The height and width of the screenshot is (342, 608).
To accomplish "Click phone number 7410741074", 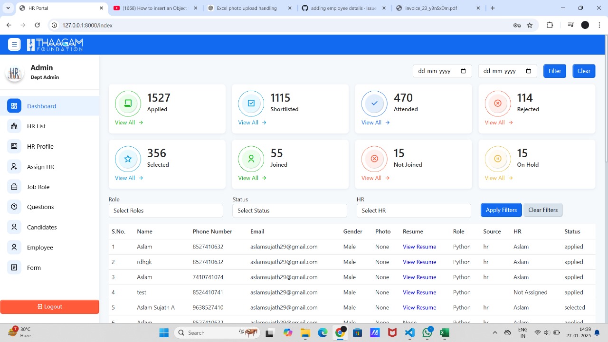I will 208,277.
